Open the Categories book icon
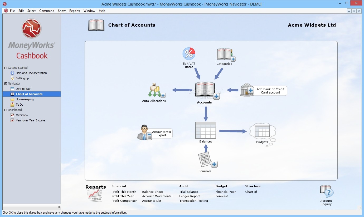The image size is (364, 217). tap(226, 55)
